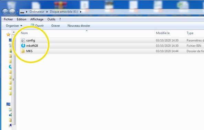
Task: Select Disque amovible (K:) in address path
Action: click(x=64, y=12)
